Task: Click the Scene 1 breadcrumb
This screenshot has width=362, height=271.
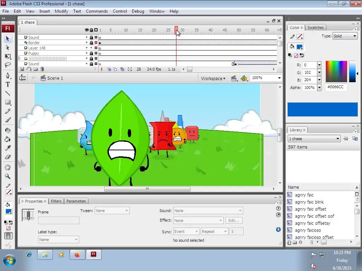Action: [x=52, y=78]
